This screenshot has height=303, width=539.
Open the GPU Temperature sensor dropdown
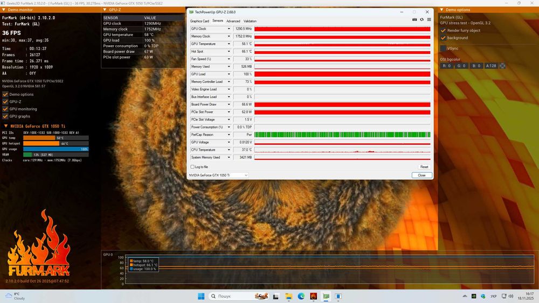pos(229,44)
